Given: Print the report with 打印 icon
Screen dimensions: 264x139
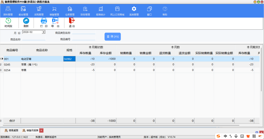Looking at the screenshot, I should click(x=44, y=23).
